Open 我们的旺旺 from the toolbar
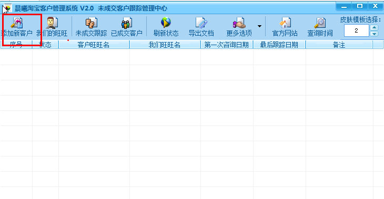Screen dimensions: 384x199 click(x=52, y=27)
